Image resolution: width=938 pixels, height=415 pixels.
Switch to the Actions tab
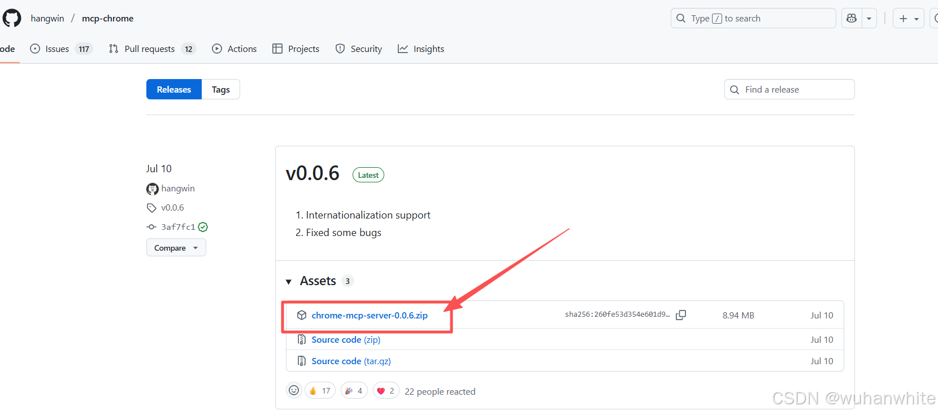[x=234, y=49]
